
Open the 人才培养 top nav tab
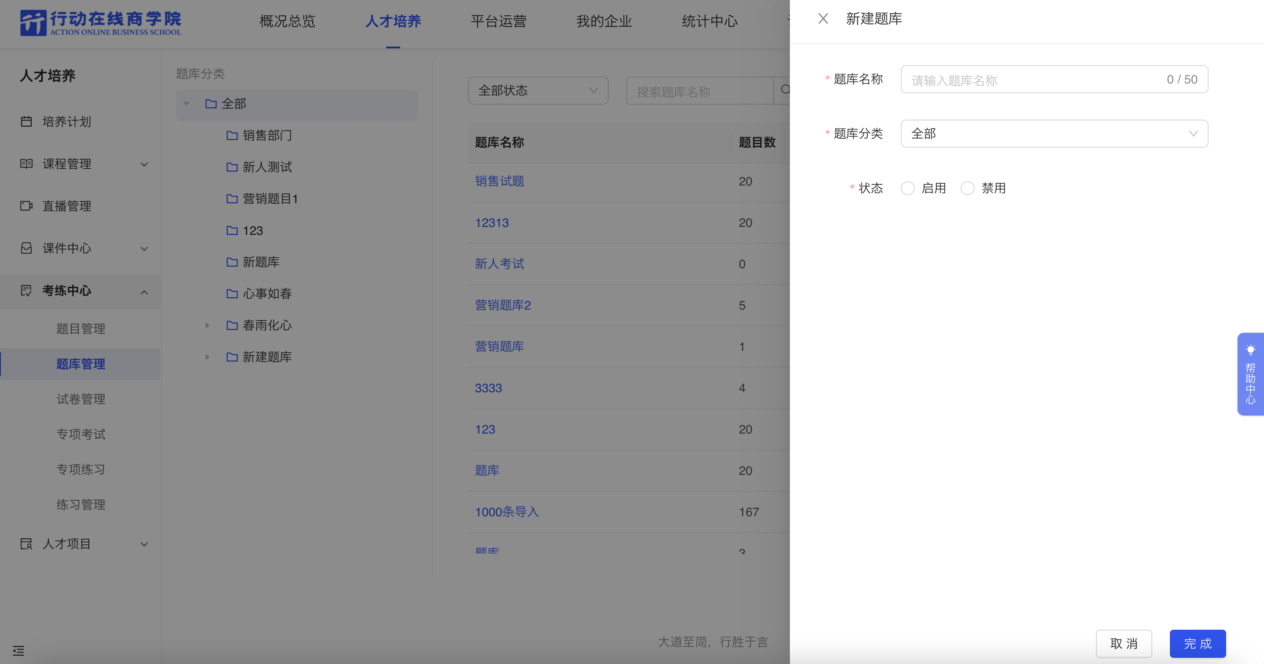[393, 21]
